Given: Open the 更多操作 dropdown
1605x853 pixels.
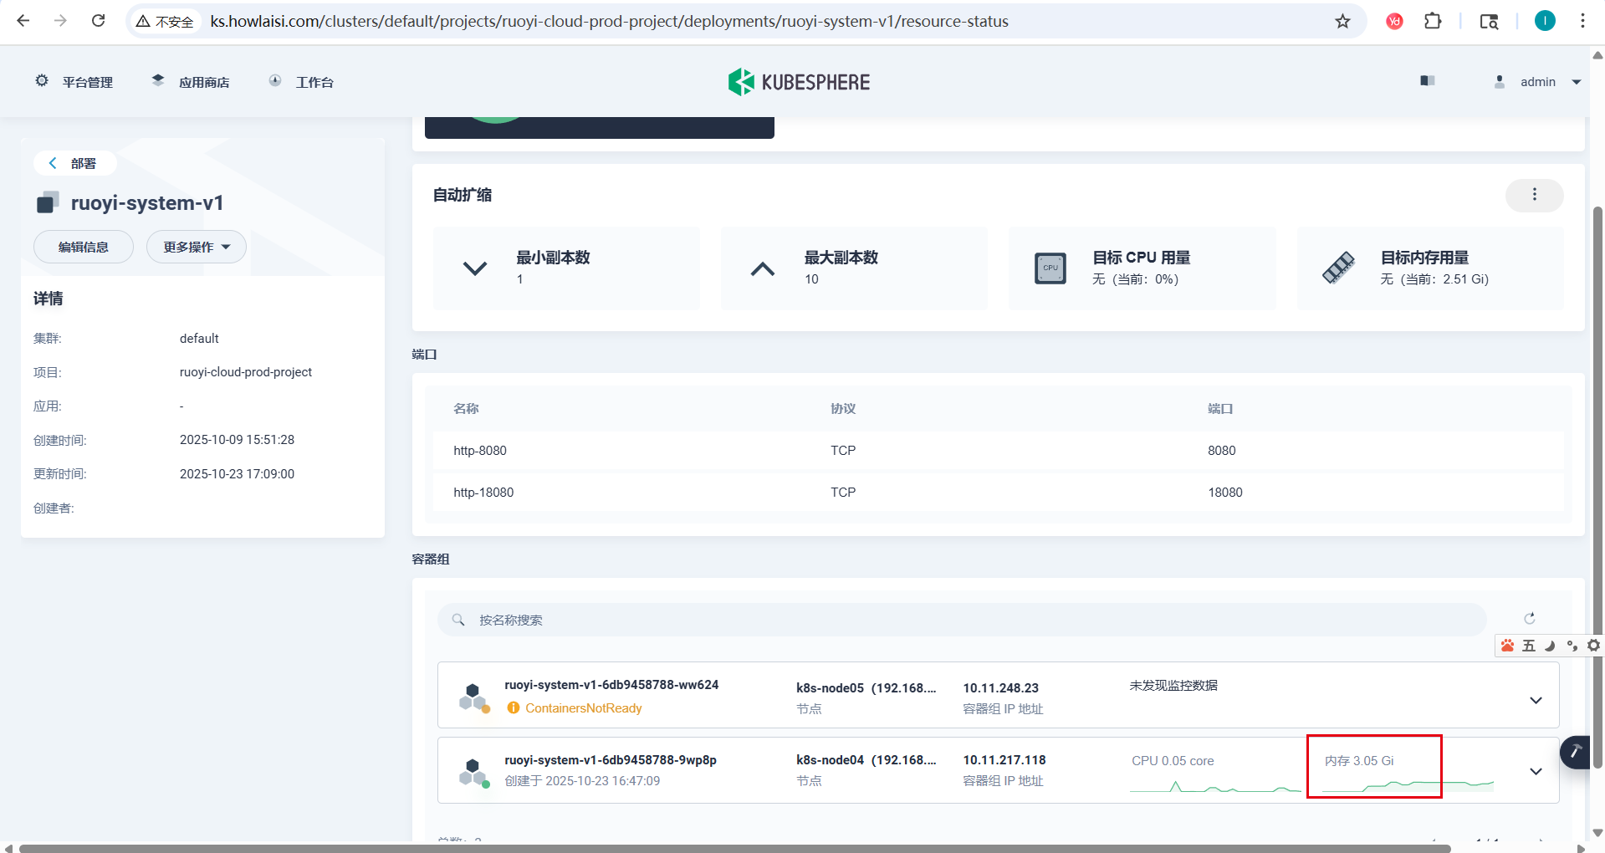Looking at the screenshot, I should click(197, 247).
